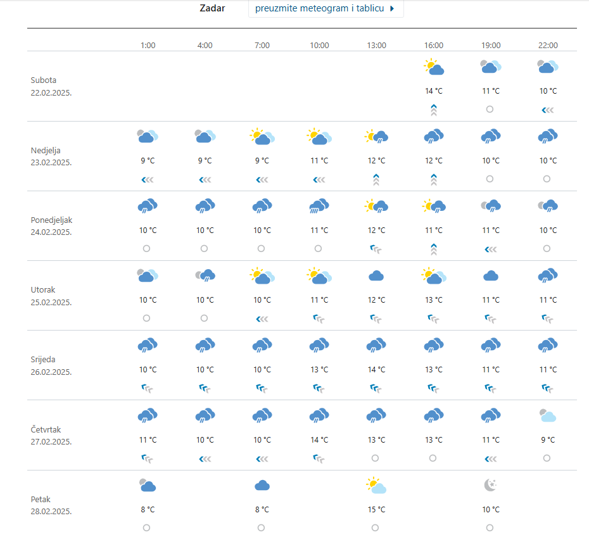Click Utorak 4:00 night rain cloud icon

[x=205, y=275]
